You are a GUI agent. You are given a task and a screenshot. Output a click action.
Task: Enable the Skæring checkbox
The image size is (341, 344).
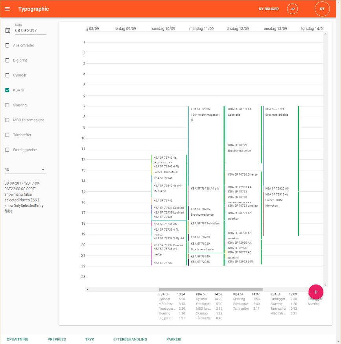7,105
